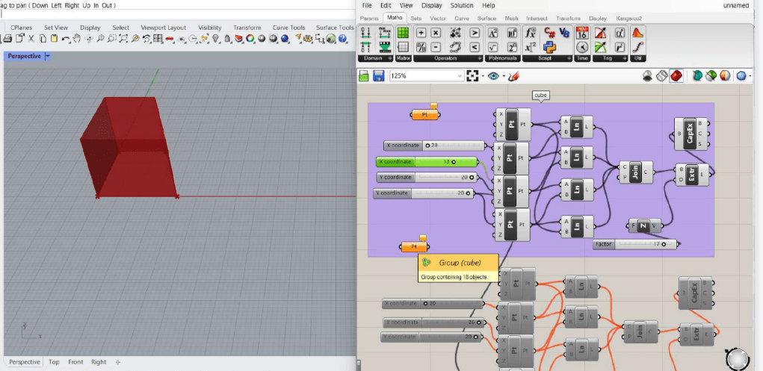Open the Grasshopper file icon
The image size is (763, 371).
pyautogui.click(x=364, y=76)
